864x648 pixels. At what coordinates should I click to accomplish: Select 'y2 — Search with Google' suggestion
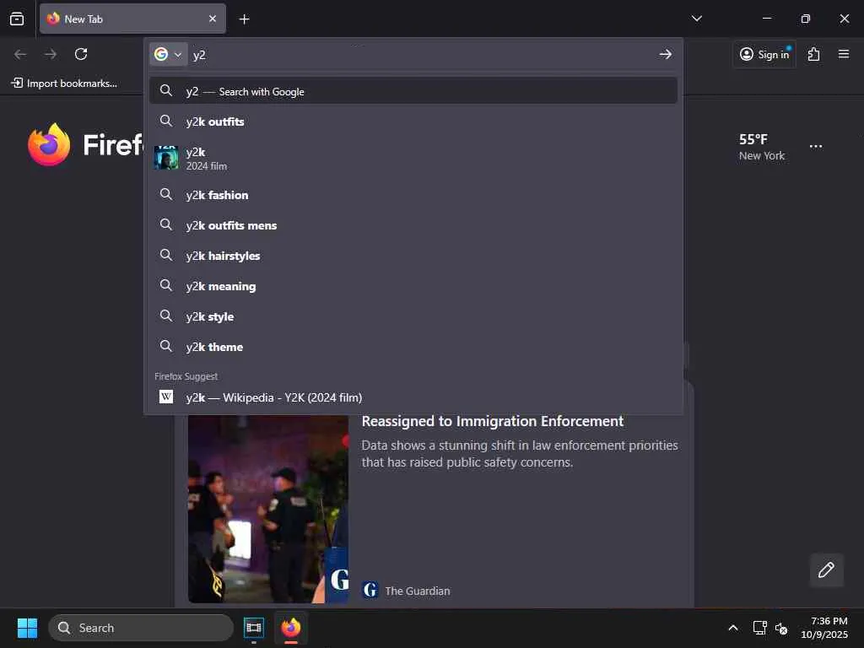click(x=413, y=91)
